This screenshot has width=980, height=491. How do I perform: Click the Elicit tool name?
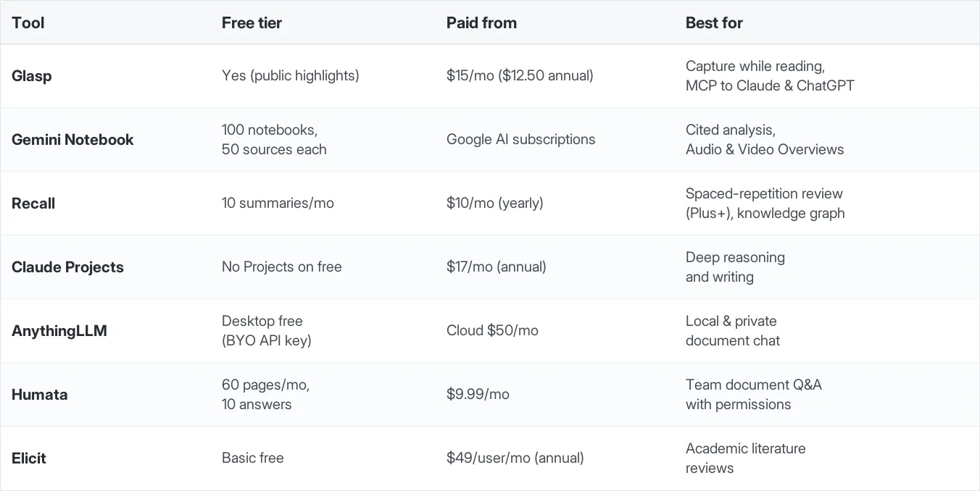point(29,458)
